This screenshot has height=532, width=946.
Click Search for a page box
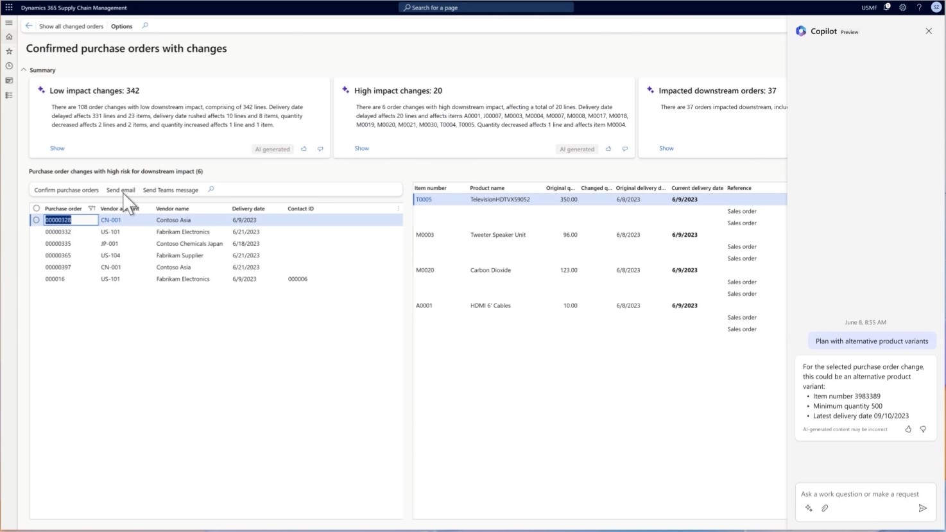coord(486,8)
